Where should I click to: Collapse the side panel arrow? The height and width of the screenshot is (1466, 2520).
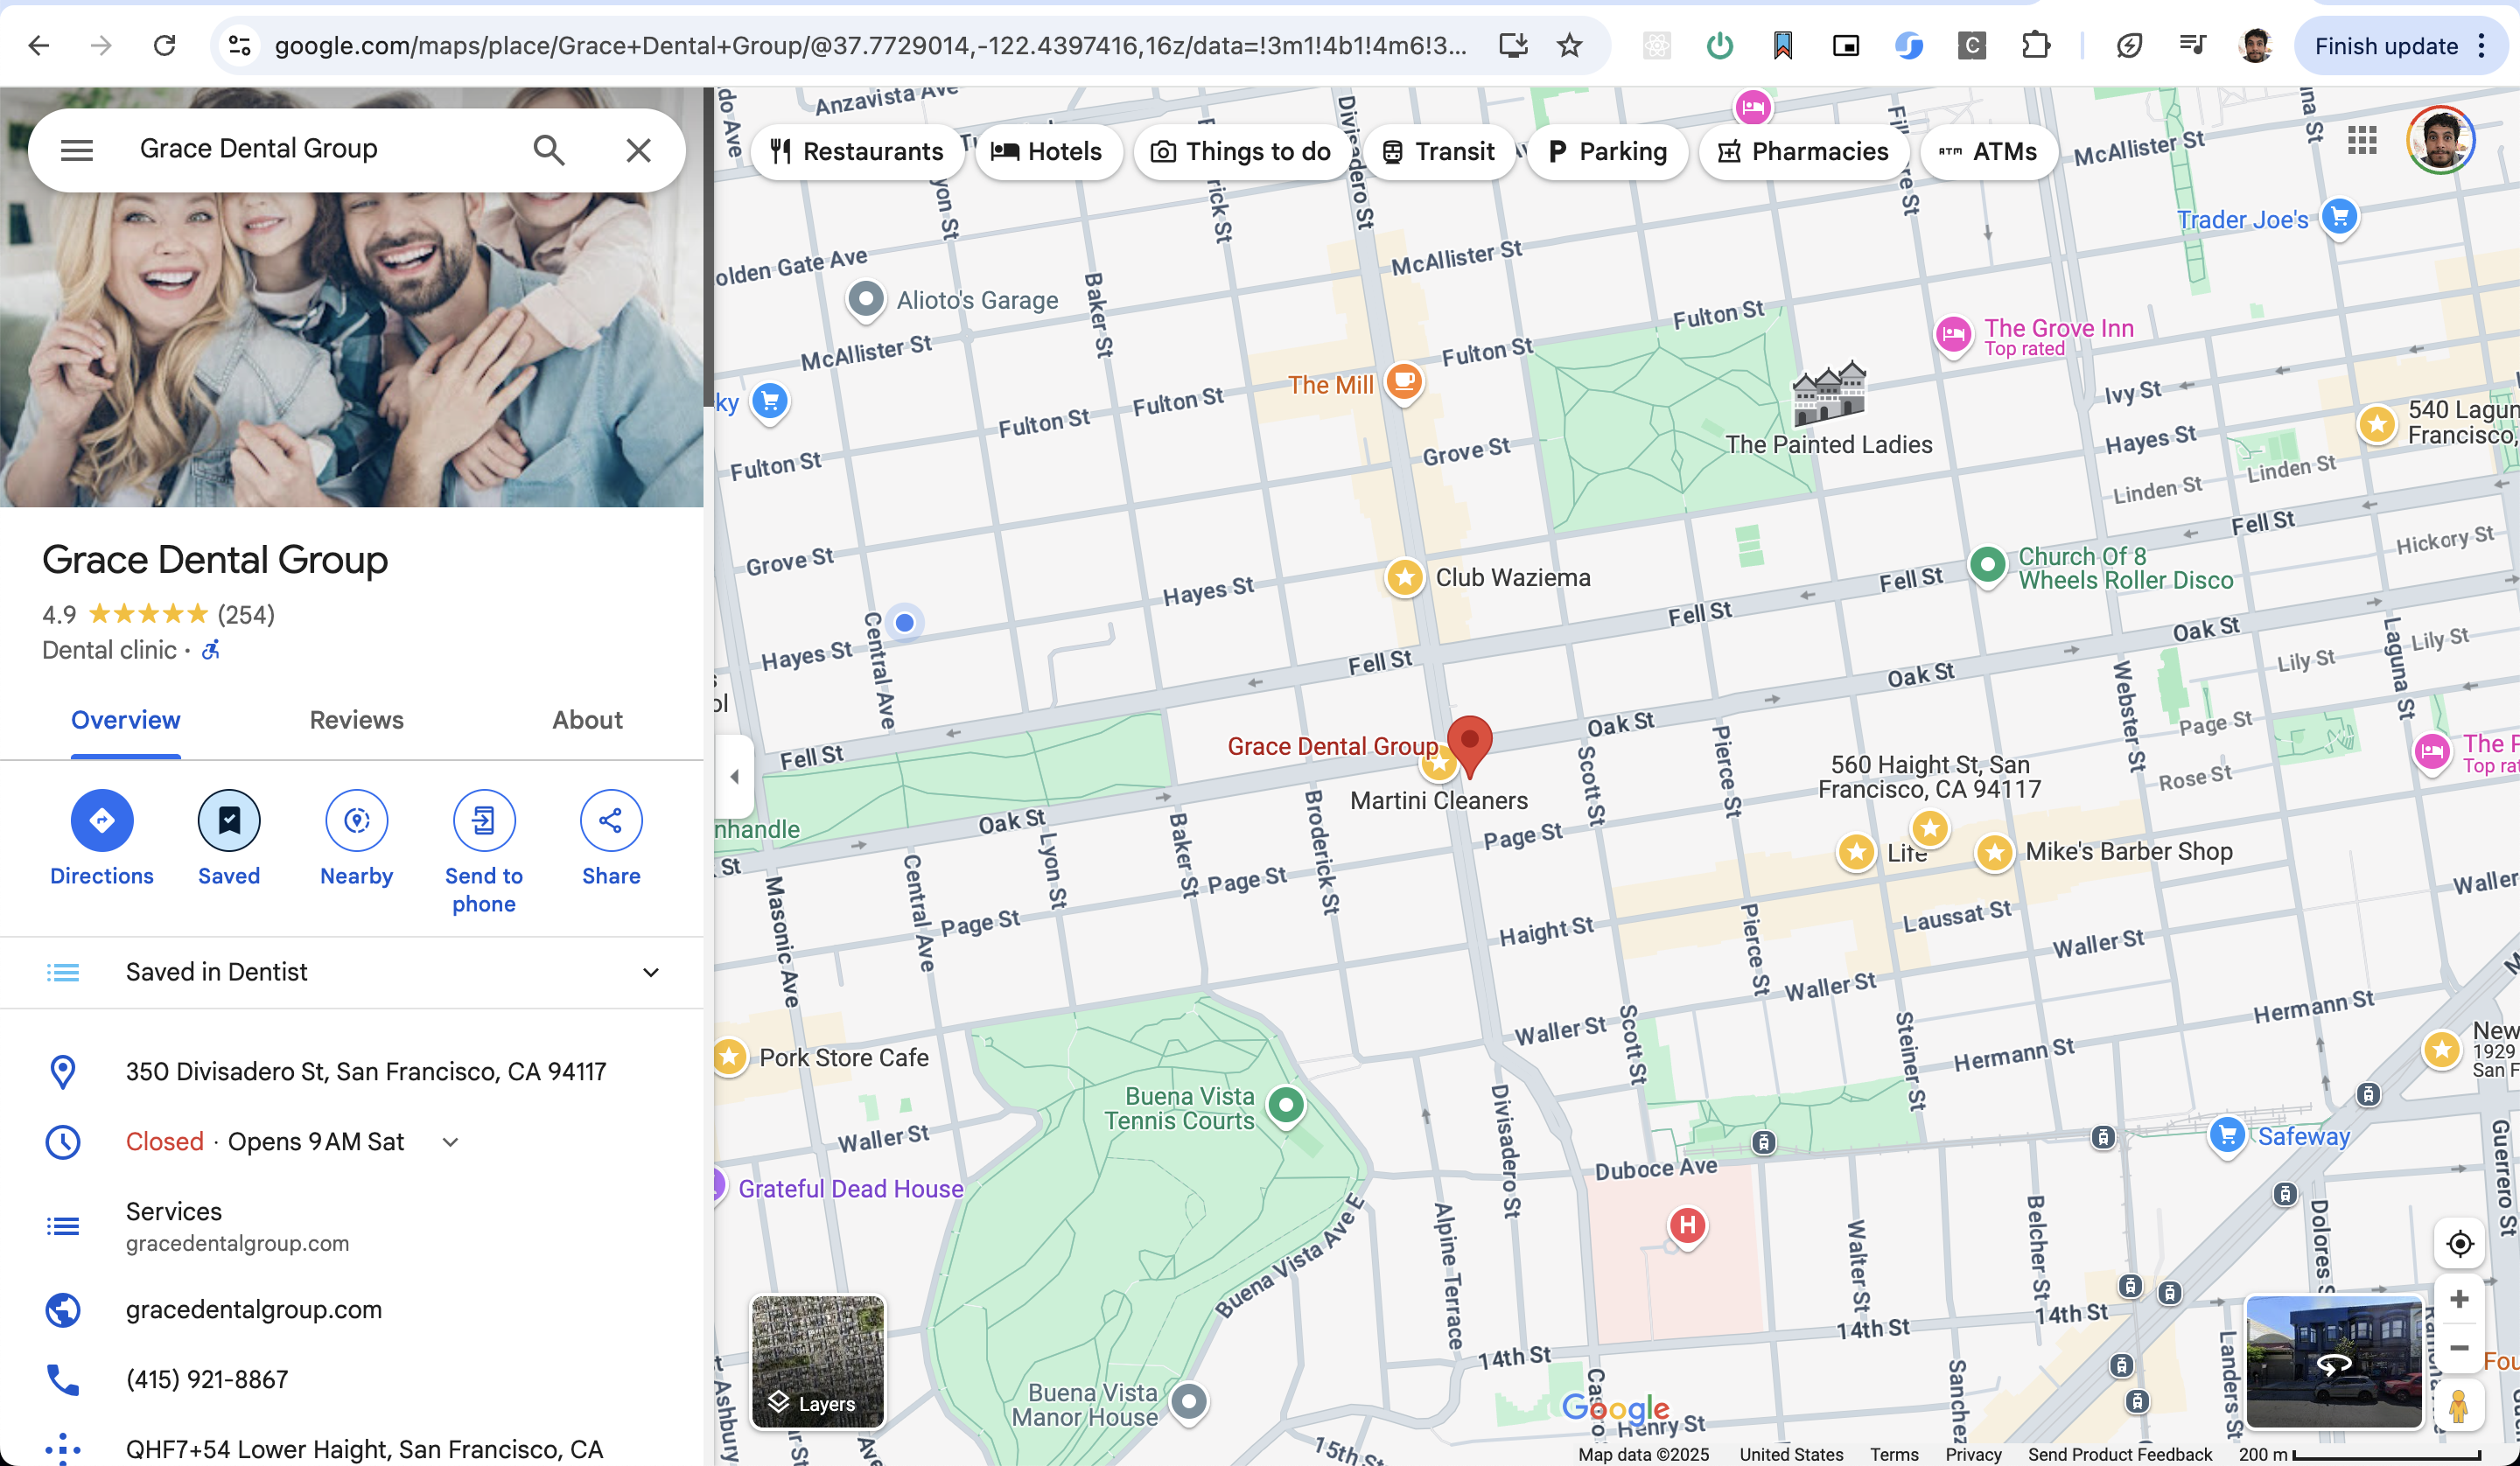click(x=735, y=776)
